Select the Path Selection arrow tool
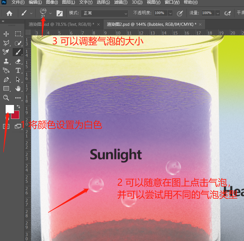 pos(18,80)
